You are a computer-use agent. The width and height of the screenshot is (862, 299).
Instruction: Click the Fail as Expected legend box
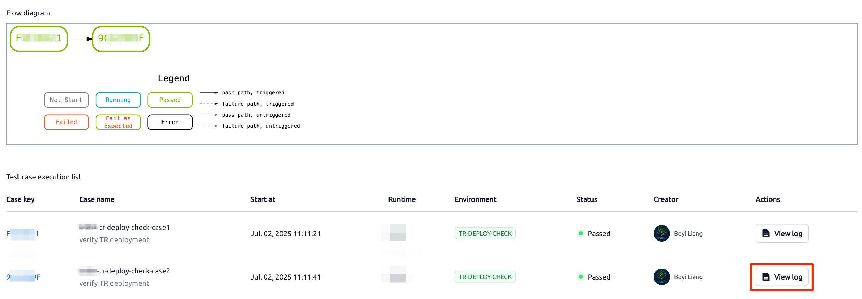click(118, 122)
